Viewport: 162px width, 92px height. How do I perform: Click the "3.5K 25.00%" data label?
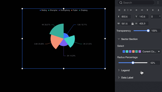(x=39, y=44)
